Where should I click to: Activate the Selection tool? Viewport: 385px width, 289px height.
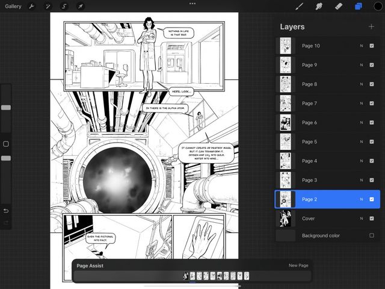pos(64,6)
